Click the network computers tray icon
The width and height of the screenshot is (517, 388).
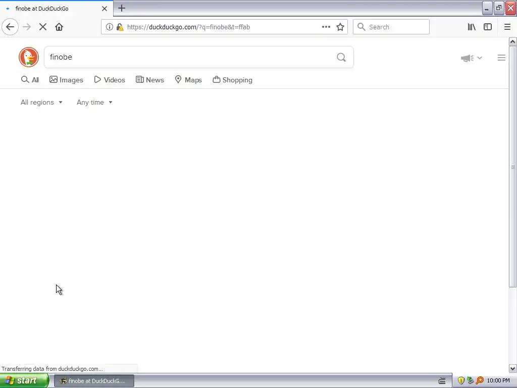point(470,381)
